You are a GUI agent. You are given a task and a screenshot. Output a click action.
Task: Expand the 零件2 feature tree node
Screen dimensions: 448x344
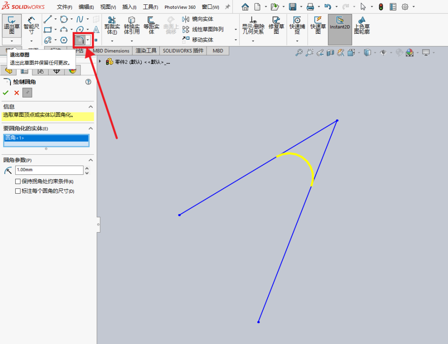point(100,61)
